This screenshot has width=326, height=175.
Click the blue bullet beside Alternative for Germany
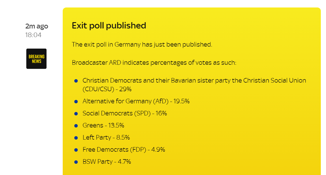[76, 102]
